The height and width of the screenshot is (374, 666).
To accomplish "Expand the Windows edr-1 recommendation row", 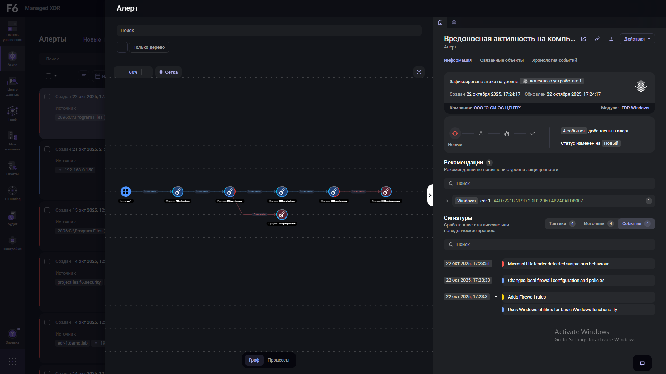I will pyautogui.click(x=447, y=201).
